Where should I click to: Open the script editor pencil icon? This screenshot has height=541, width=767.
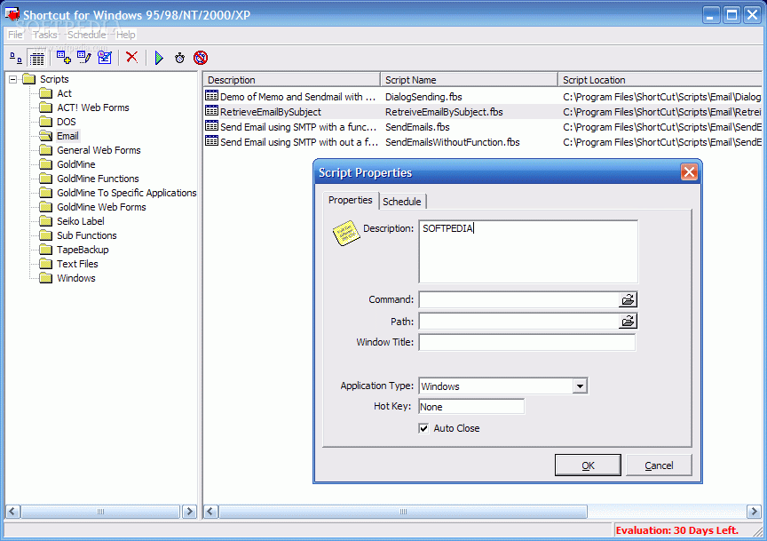coord(83,58)
